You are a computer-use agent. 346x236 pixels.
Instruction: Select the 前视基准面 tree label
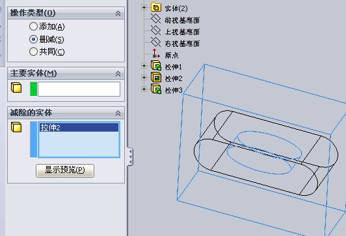(x=182, y=20)
